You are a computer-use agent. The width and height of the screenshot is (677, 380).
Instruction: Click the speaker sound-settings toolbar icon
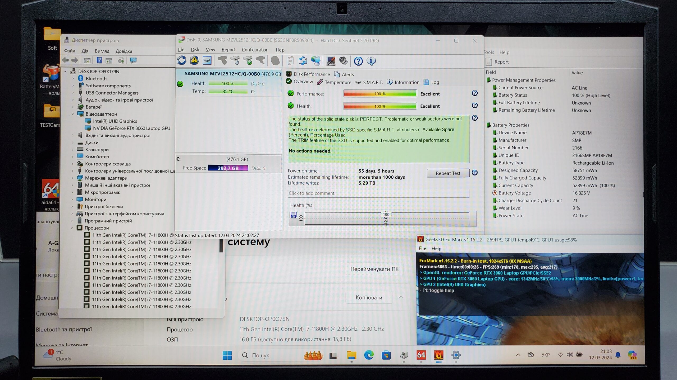tap(343, 61)
